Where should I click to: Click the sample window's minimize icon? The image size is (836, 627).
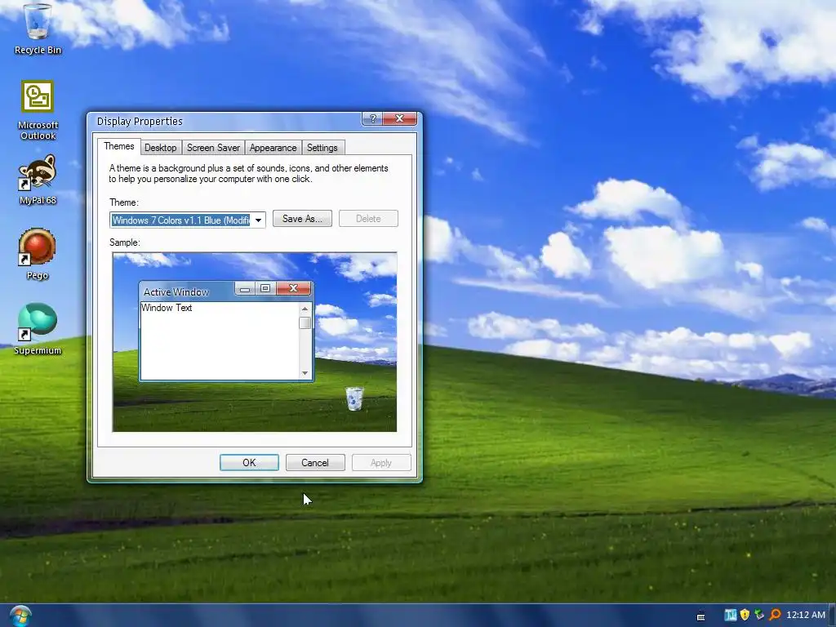point(245,289)
